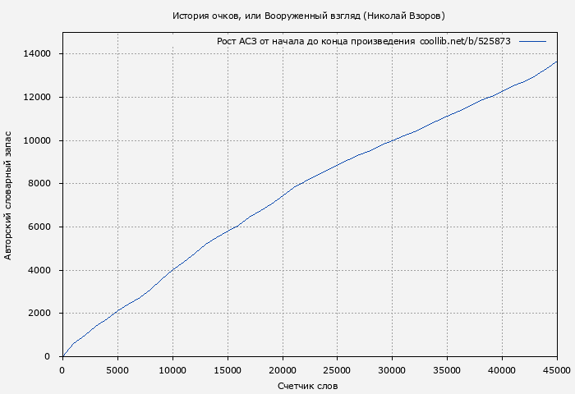Click the 14000 y-axis tick label
Image resolution: width=575 pixels, height=394 pixels.
point(38,54)
